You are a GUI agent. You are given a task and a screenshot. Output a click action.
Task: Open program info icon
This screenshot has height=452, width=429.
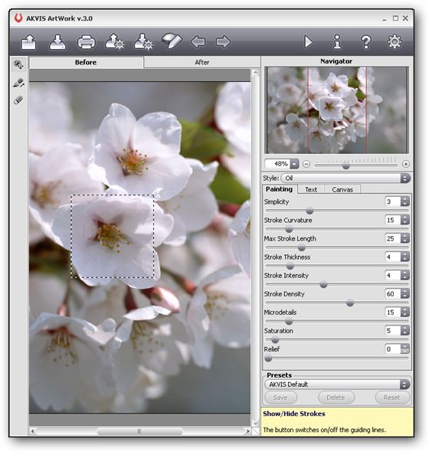337,42
